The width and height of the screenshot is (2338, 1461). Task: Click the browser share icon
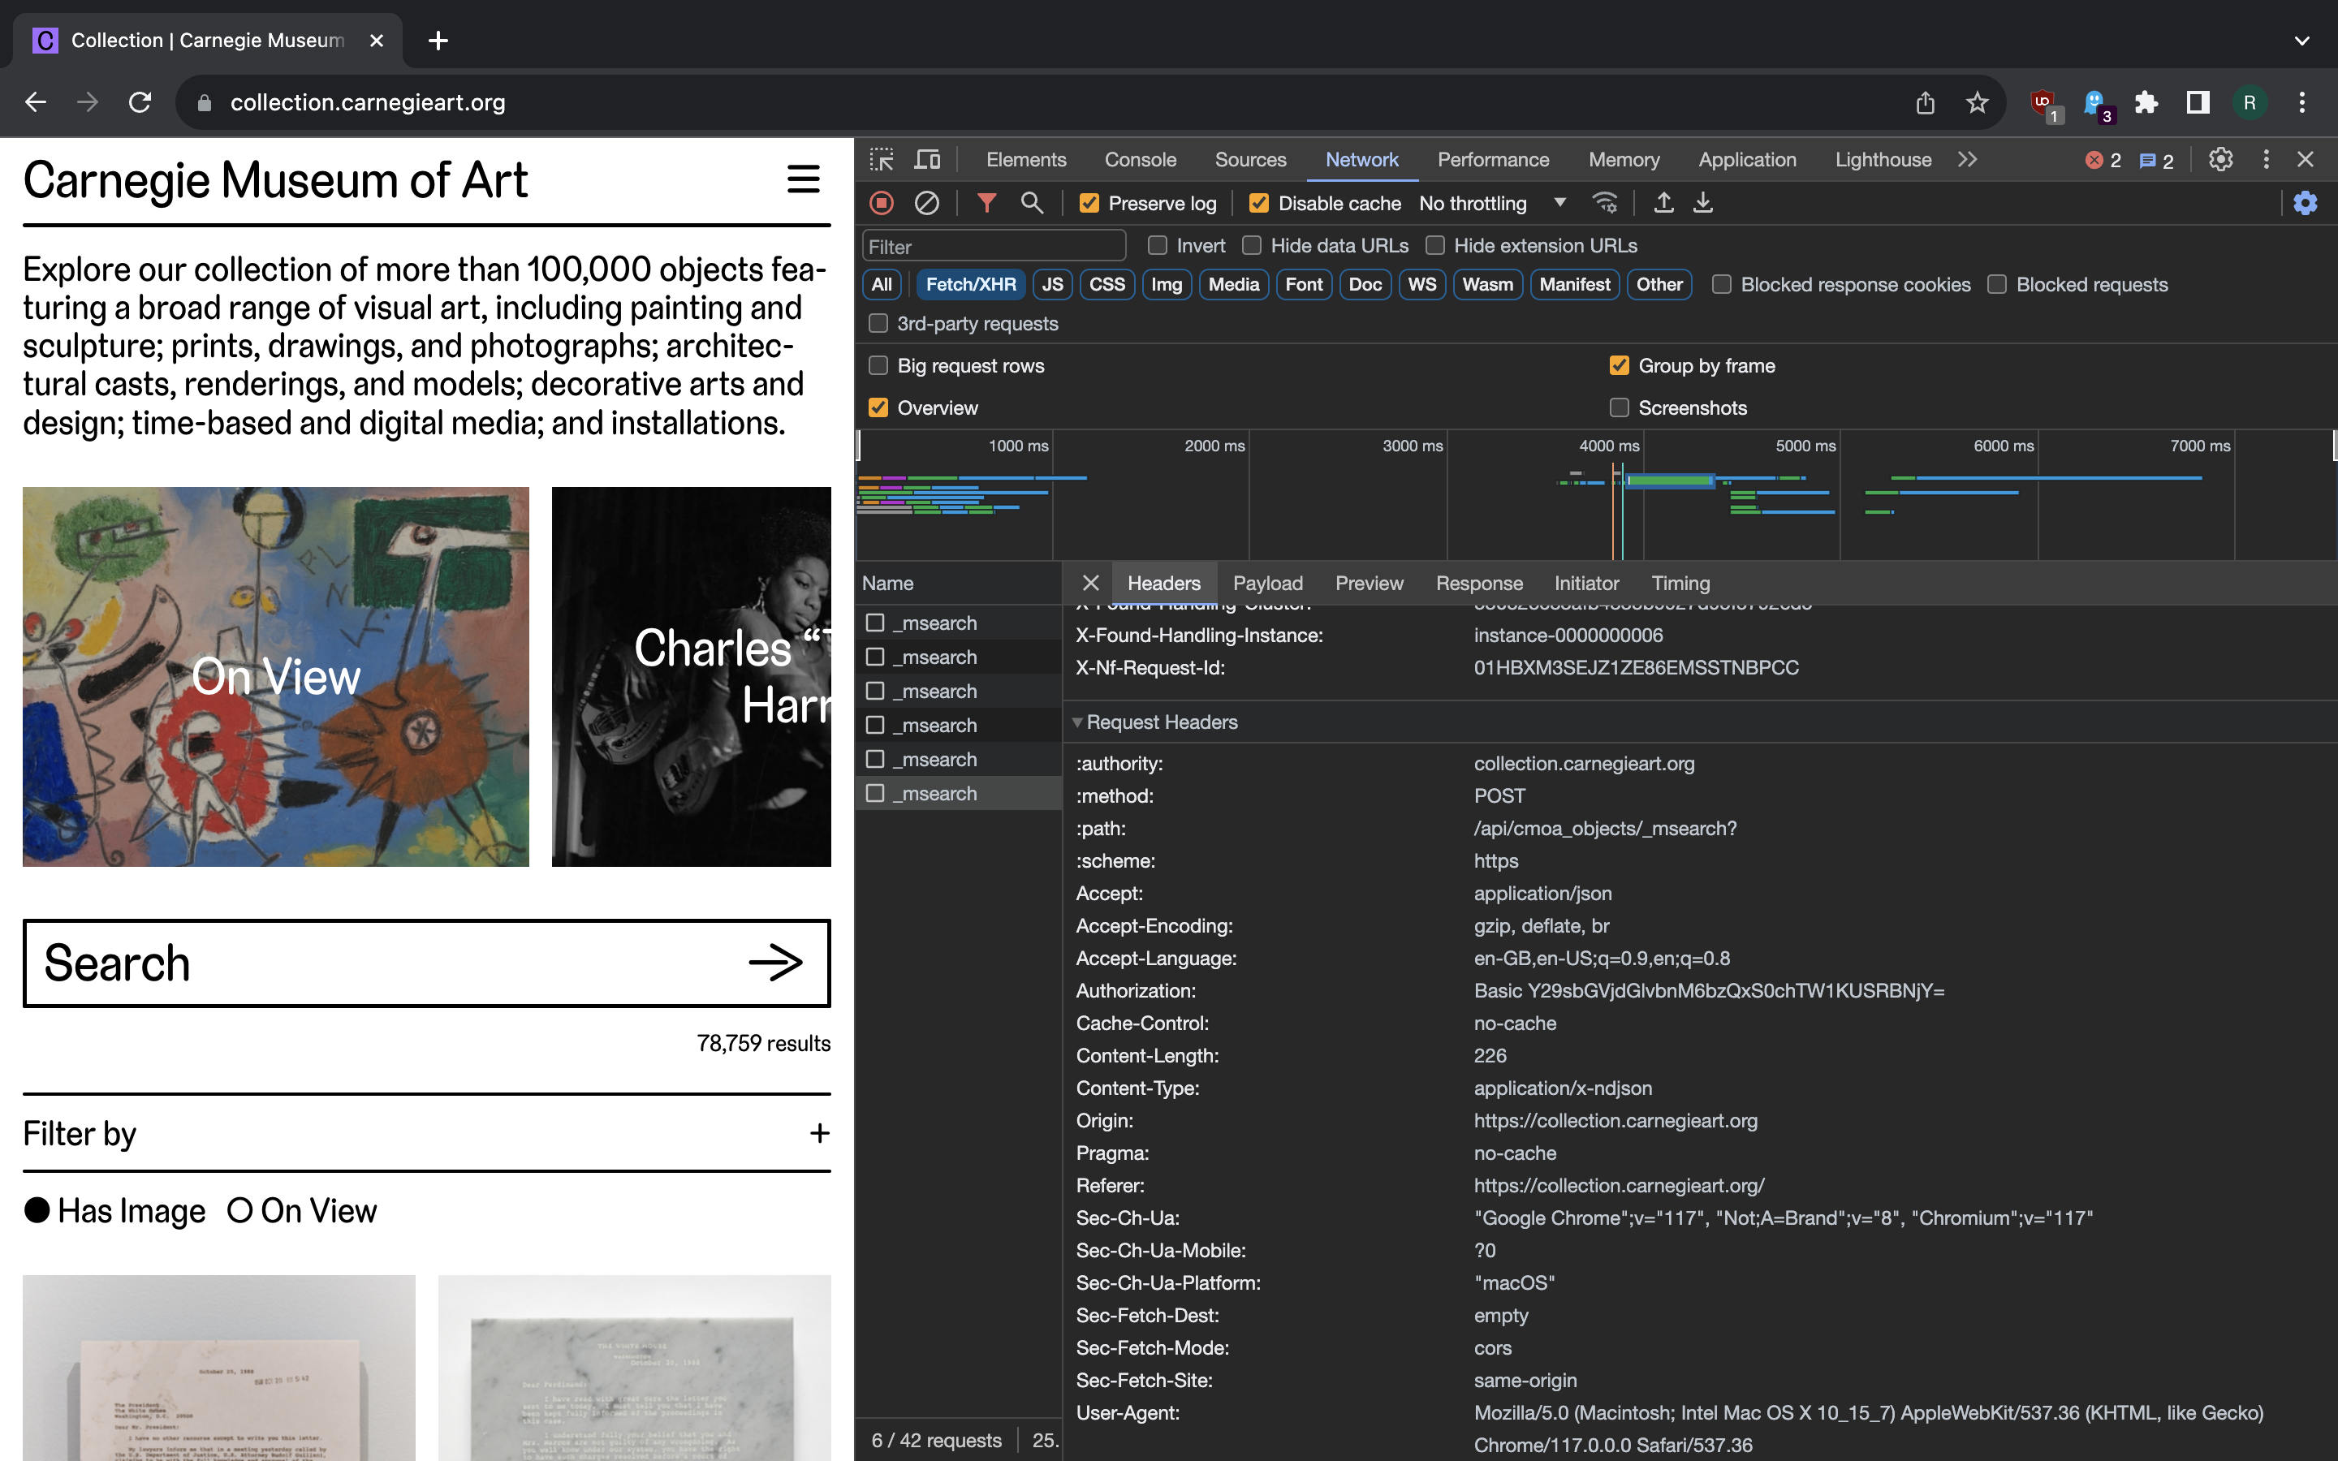[1925, 102]
